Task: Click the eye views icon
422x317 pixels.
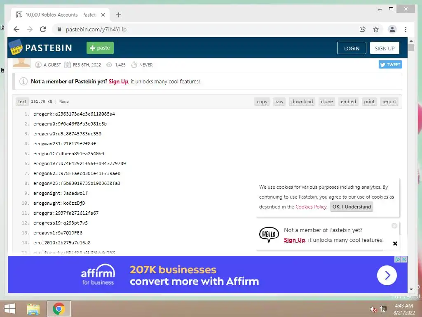Action: (x=109, y=65)
